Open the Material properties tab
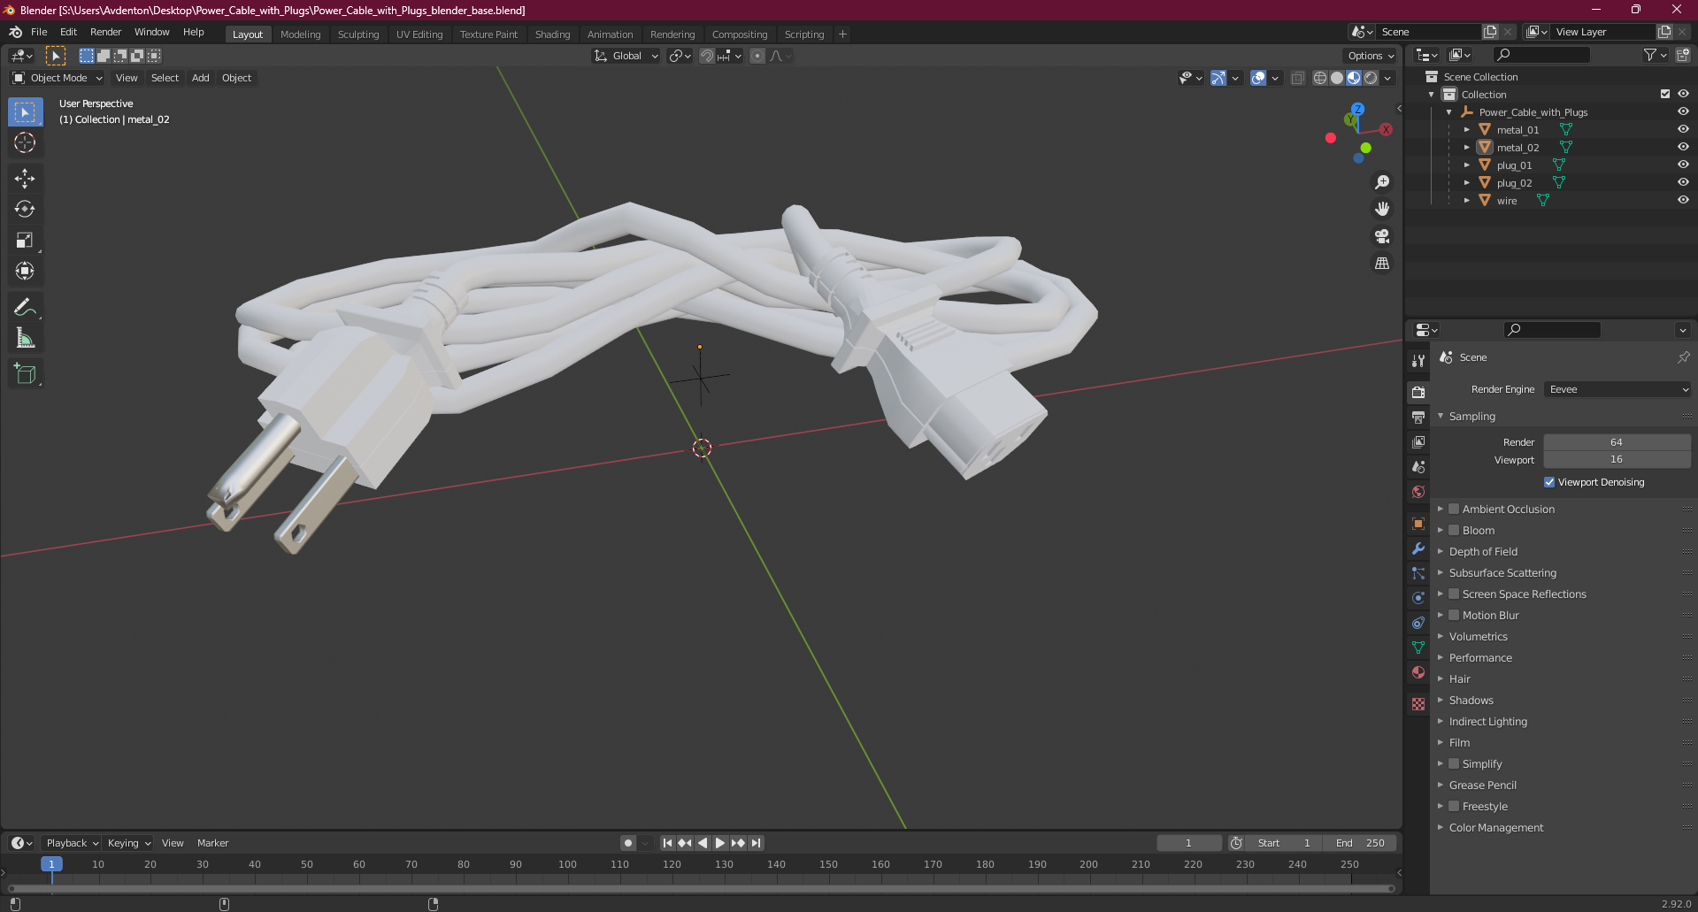The height and width of the screenshot is (912, 1698). point(1418,672)
